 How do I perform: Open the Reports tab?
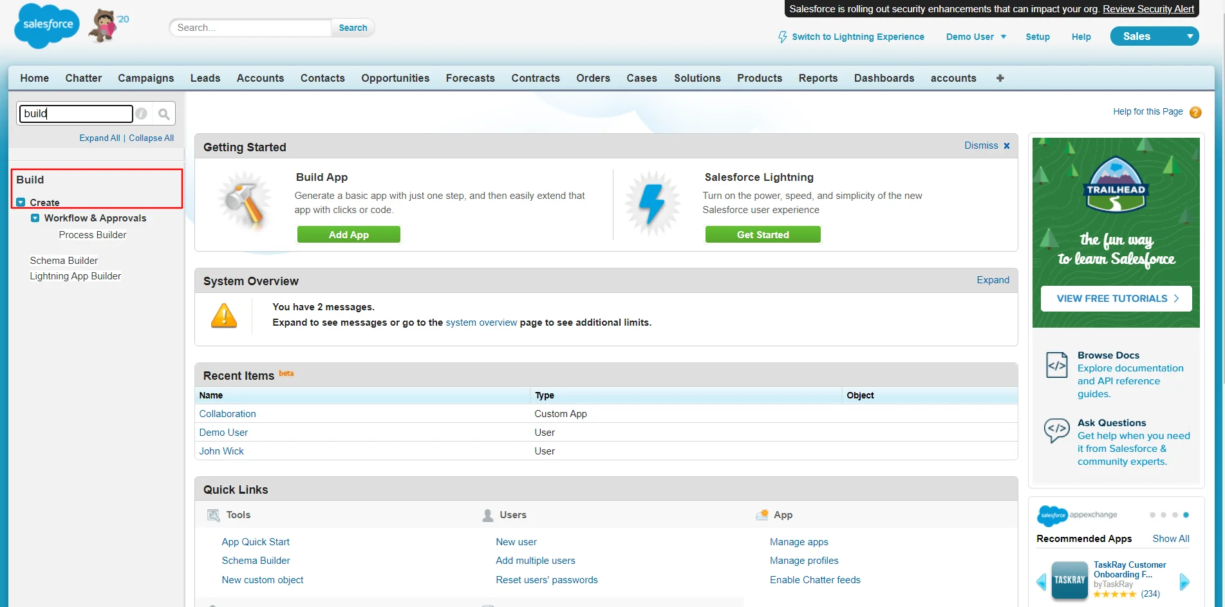click(818, 78)
